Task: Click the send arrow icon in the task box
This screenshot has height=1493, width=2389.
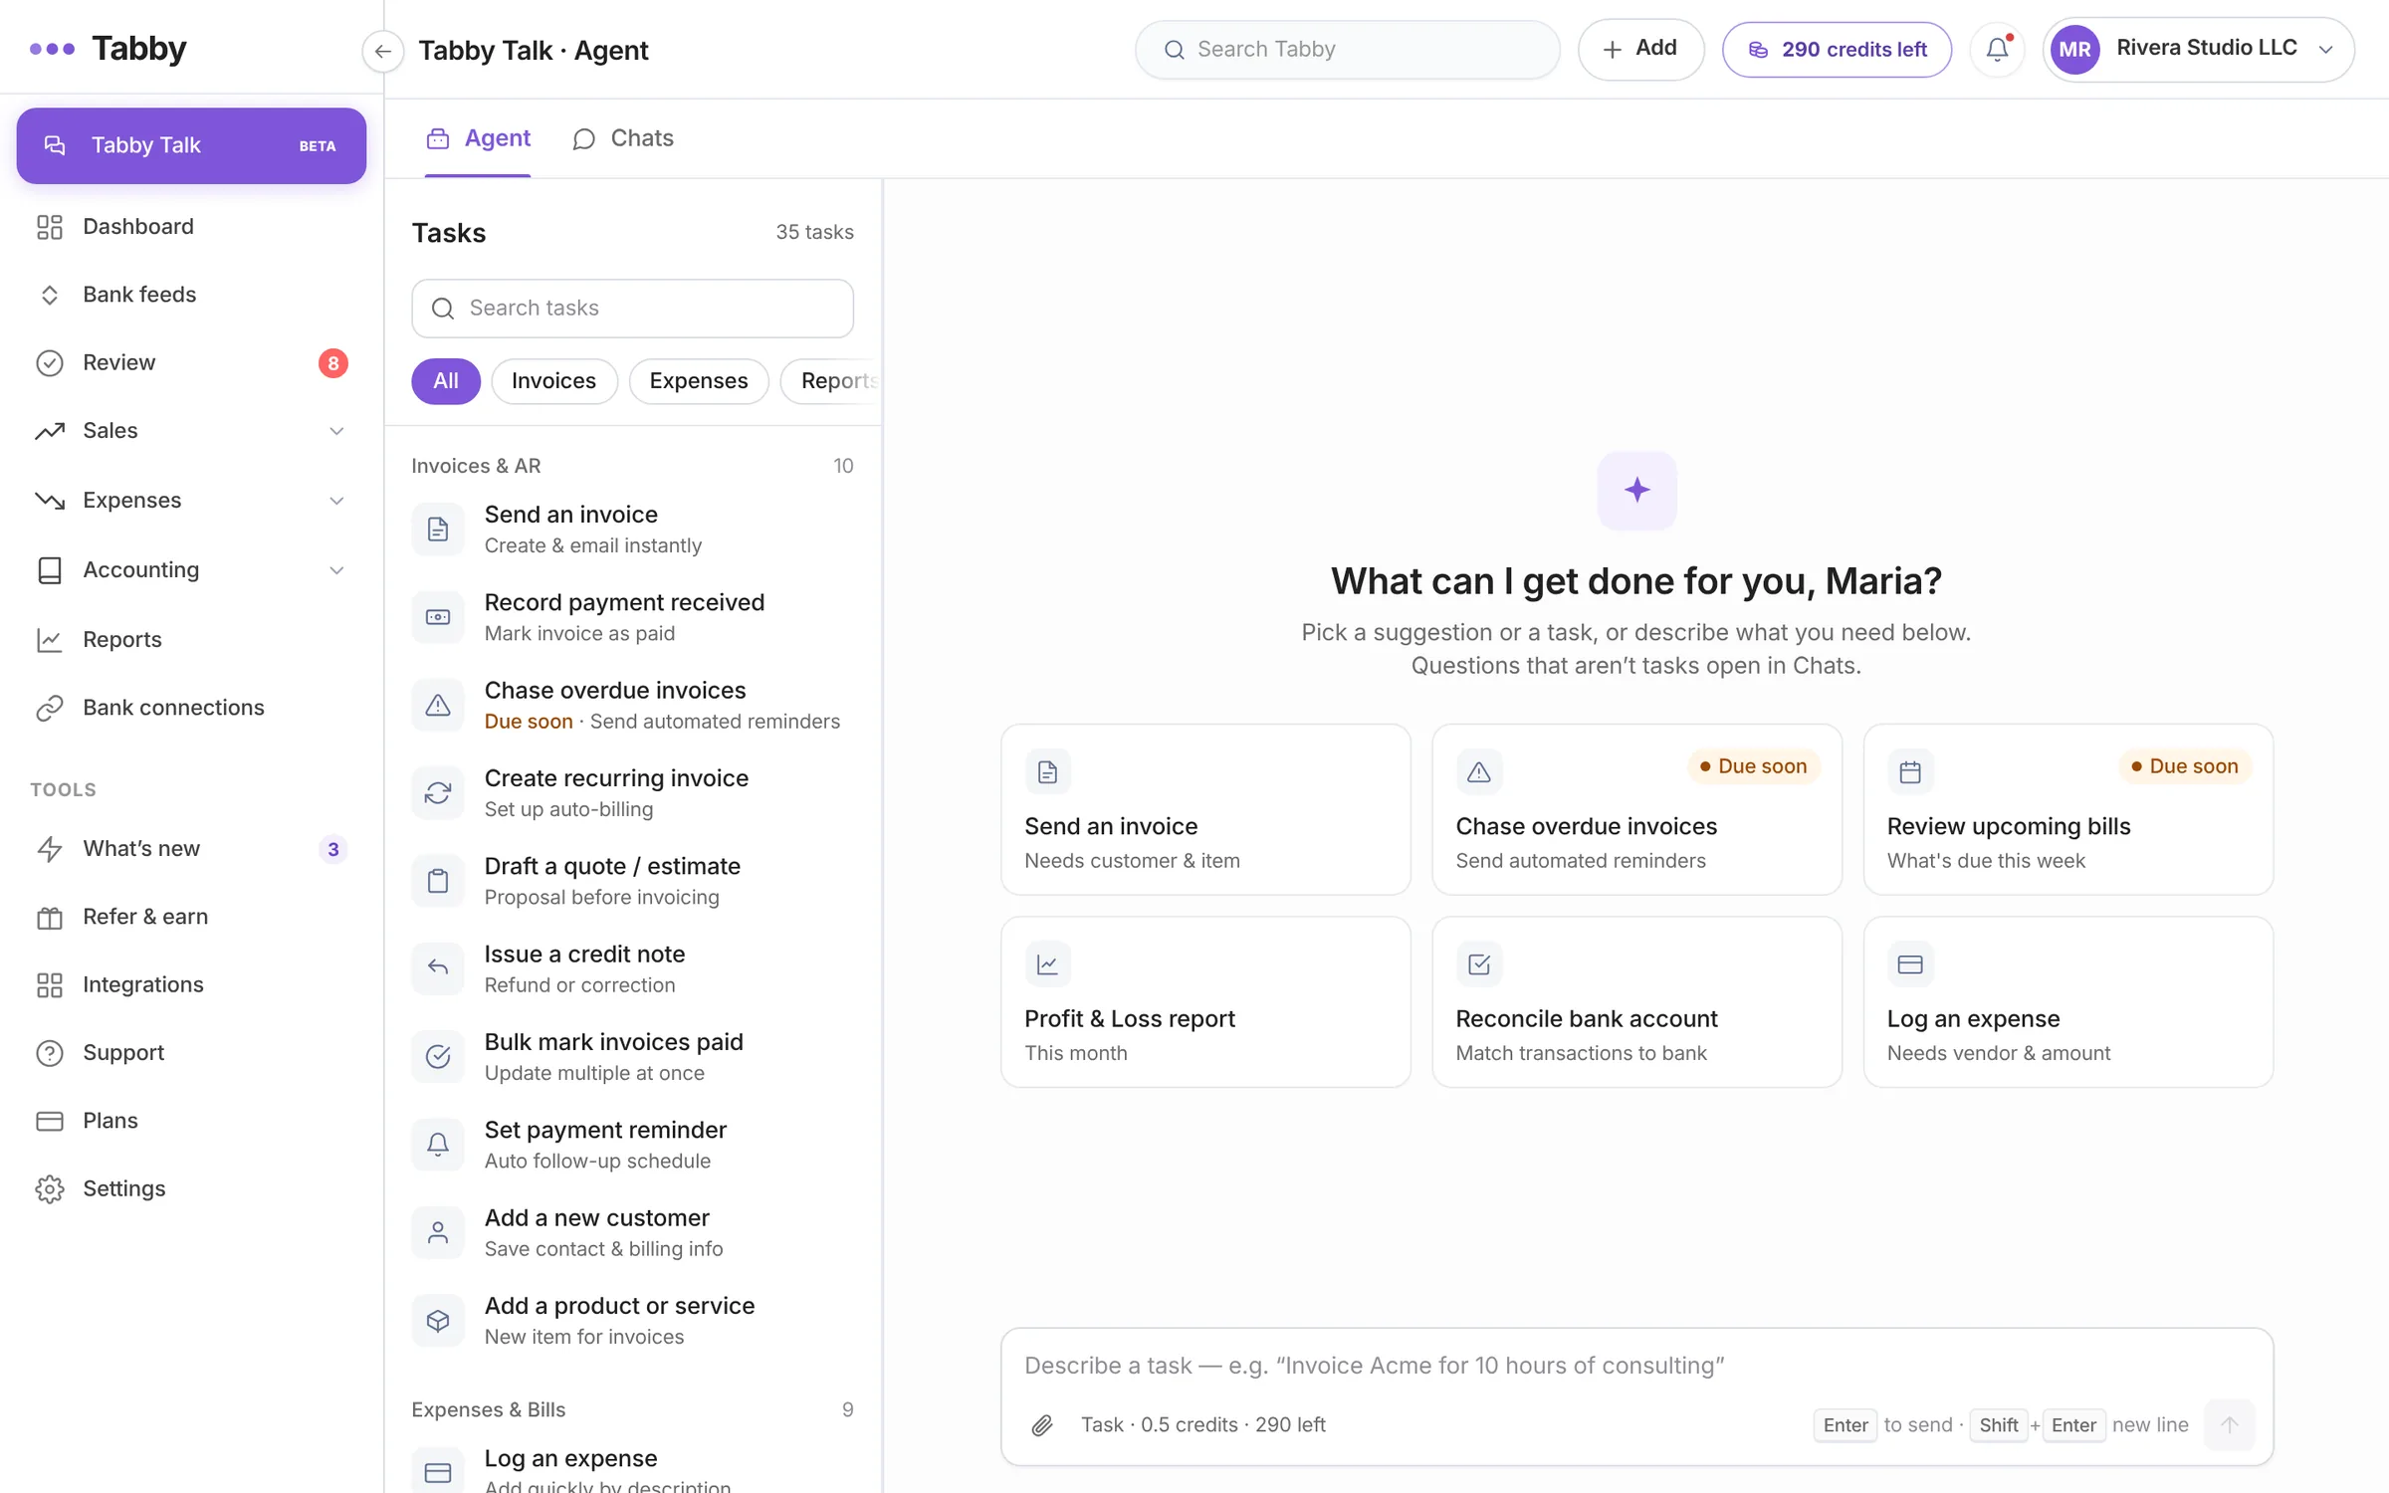Action: (2229, 1424)
